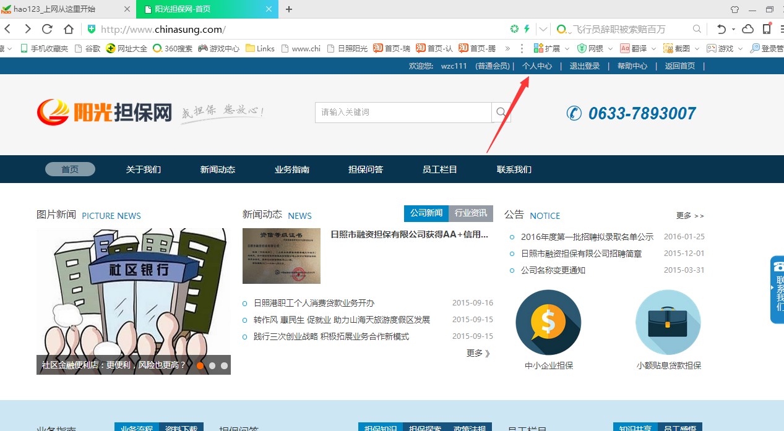This screenshot has height=431, width=784.
Task: Click the browser home icon
Action: (69, 29)
